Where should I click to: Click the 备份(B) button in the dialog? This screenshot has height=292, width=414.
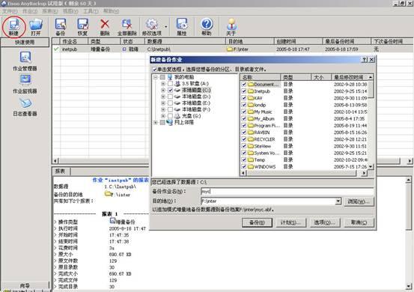pos(257,222)
